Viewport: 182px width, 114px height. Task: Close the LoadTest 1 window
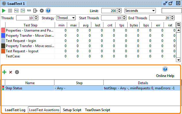pyautogui.click(x=178, y=3)
